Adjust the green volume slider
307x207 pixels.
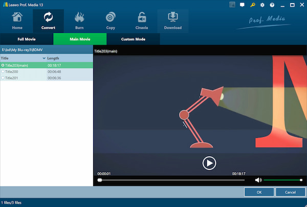(x=283, y=180)
